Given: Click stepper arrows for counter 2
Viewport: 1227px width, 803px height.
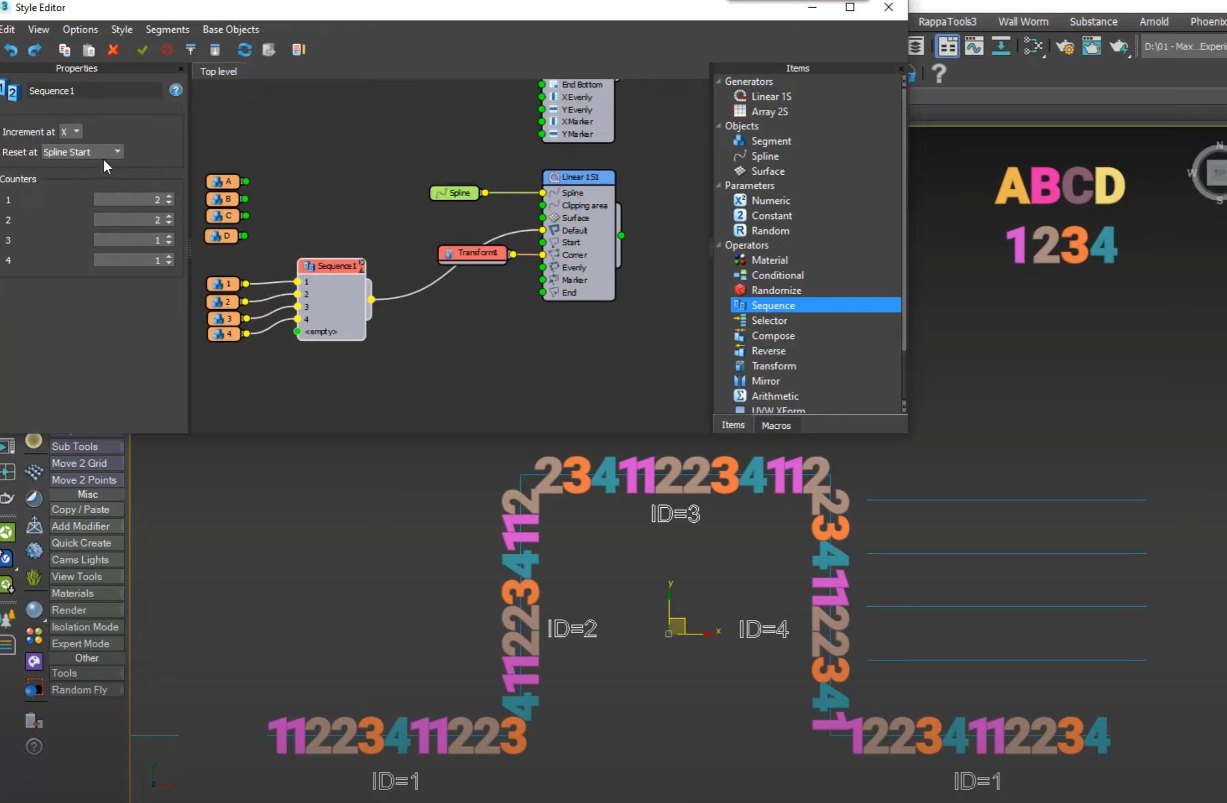Looking at the screenshot, I should pyautogui.click(x=169, y=220).
